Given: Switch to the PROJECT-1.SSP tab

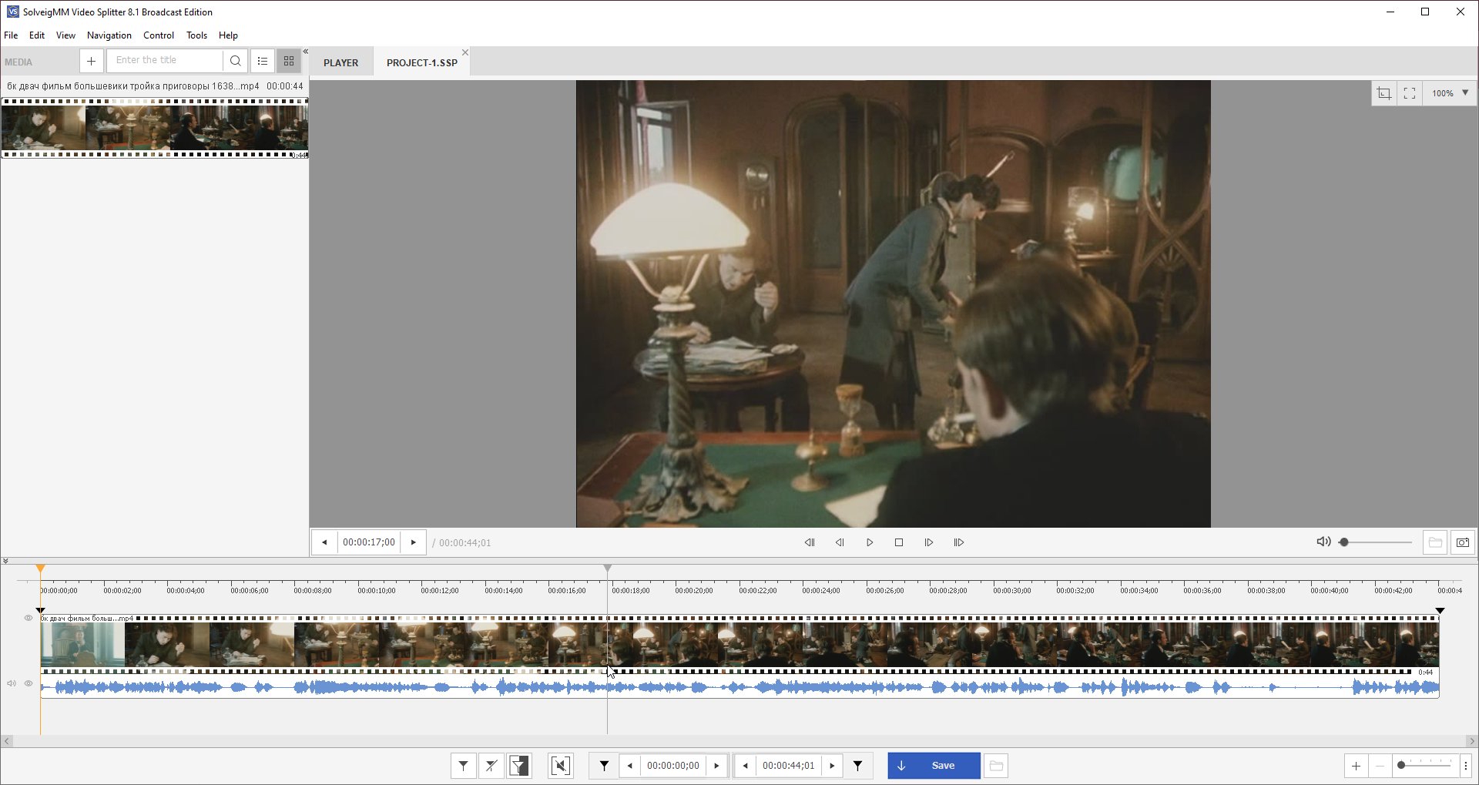Looking at the screenshot, I should point(422,62).
